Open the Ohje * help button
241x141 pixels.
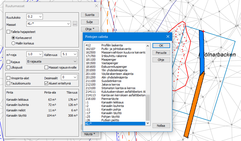(90, 29)
